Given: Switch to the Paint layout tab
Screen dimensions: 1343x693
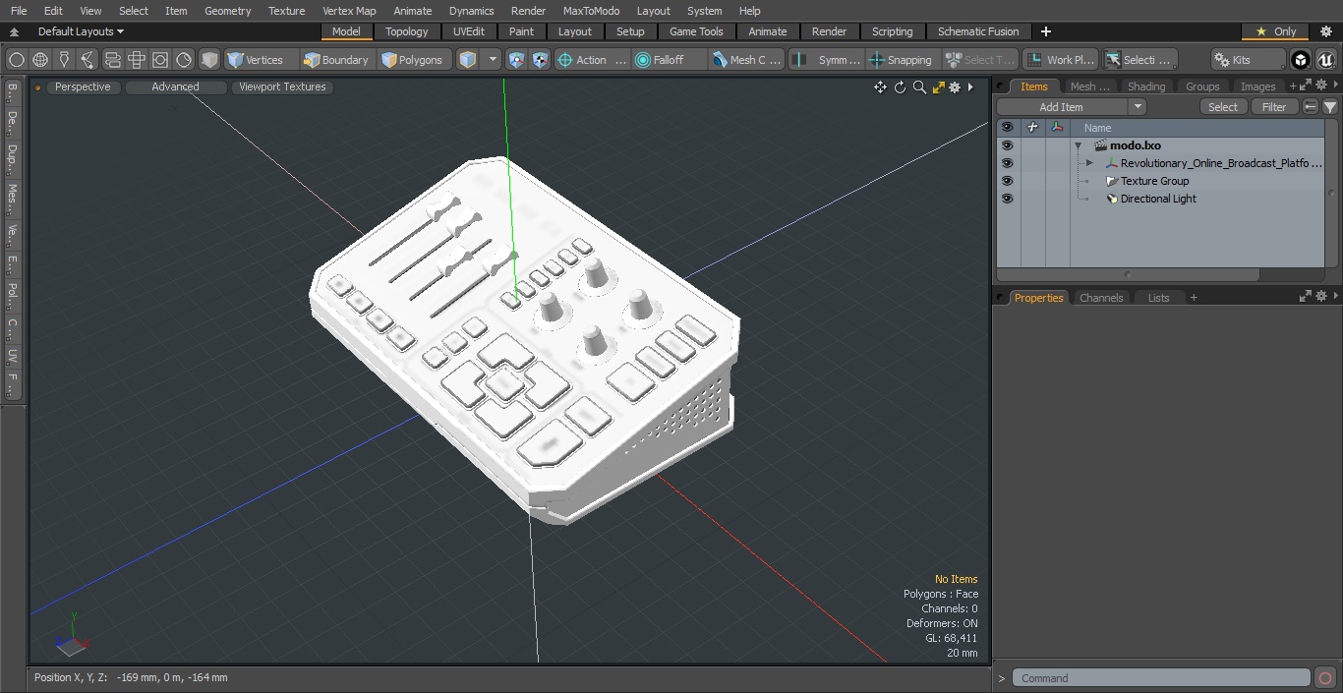Looking at the screenshot, I should pyautogui.click(x=522, y=31).
